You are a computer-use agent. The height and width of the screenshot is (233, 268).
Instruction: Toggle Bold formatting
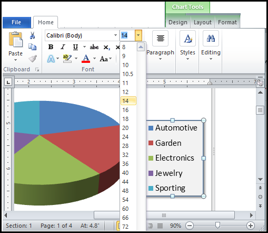[51, 47]
